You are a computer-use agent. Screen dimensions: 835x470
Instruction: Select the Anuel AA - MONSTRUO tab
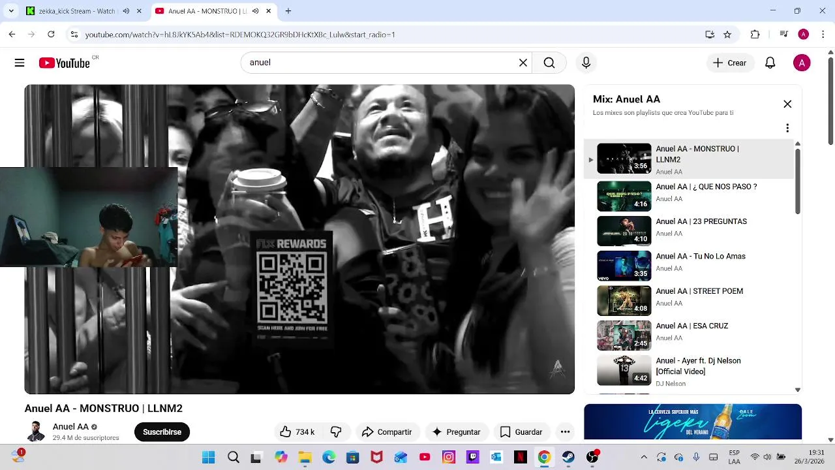click(207, 11)
